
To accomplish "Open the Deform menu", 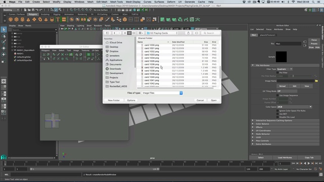I will click(x=171, y=2).
